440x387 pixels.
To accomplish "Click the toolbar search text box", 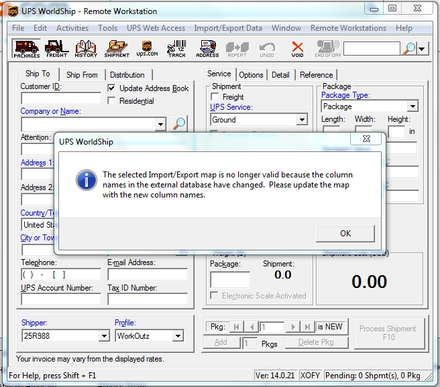I will click(372, 49).
